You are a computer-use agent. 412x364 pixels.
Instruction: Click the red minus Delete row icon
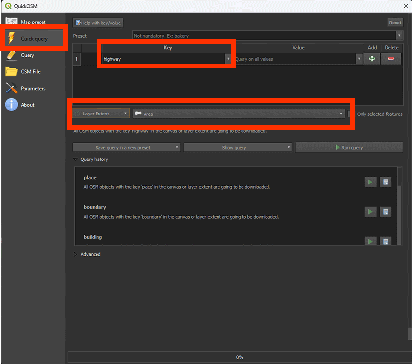[391, 59]
